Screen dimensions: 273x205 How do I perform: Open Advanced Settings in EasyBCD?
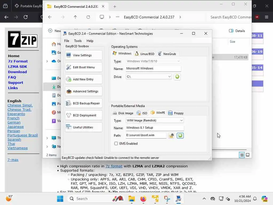[x=83, y=91]
